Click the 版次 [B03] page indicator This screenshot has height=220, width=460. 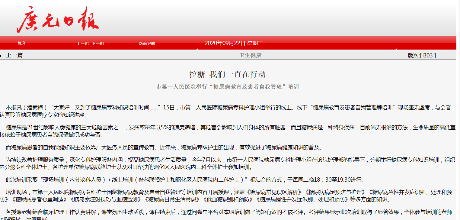[422, 55]
